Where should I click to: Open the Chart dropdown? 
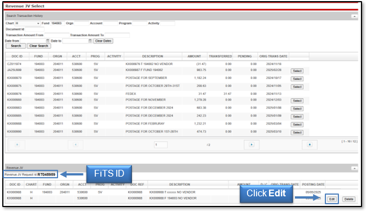[27, 23]
